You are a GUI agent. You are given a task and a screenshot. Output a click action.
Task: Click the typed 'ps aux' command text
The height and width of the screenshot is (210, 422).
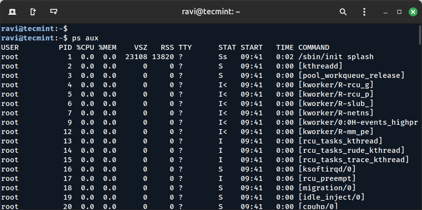(x=84, y=38)
